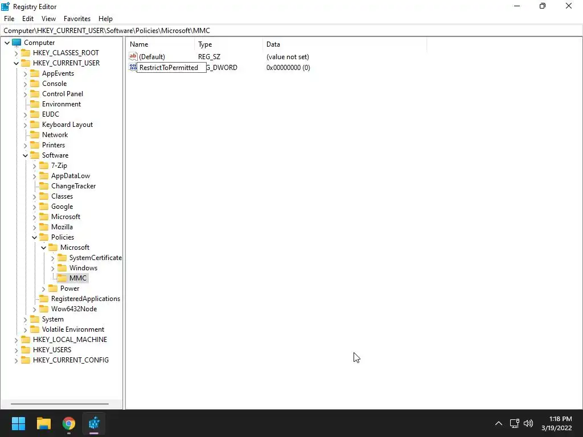Image resolution: width=583 pixels, height=437 pixels.
Task: Open the clock and date panel
Action: point(557,423)
